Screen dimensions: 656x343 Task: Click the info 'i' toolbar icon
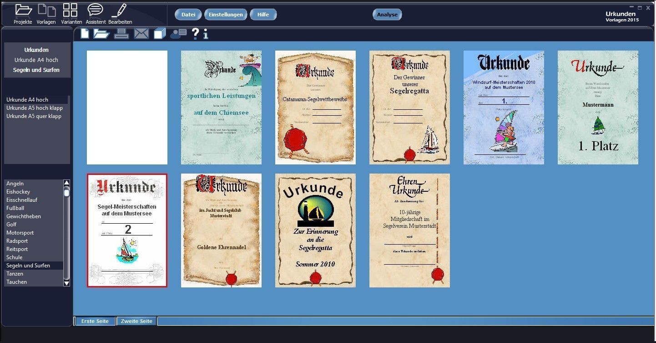tap(206, 34)
